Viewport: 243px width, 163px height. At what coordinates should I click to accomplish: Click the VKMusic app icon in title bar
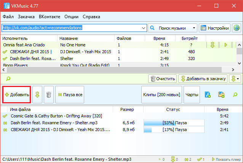click(6, 6)
